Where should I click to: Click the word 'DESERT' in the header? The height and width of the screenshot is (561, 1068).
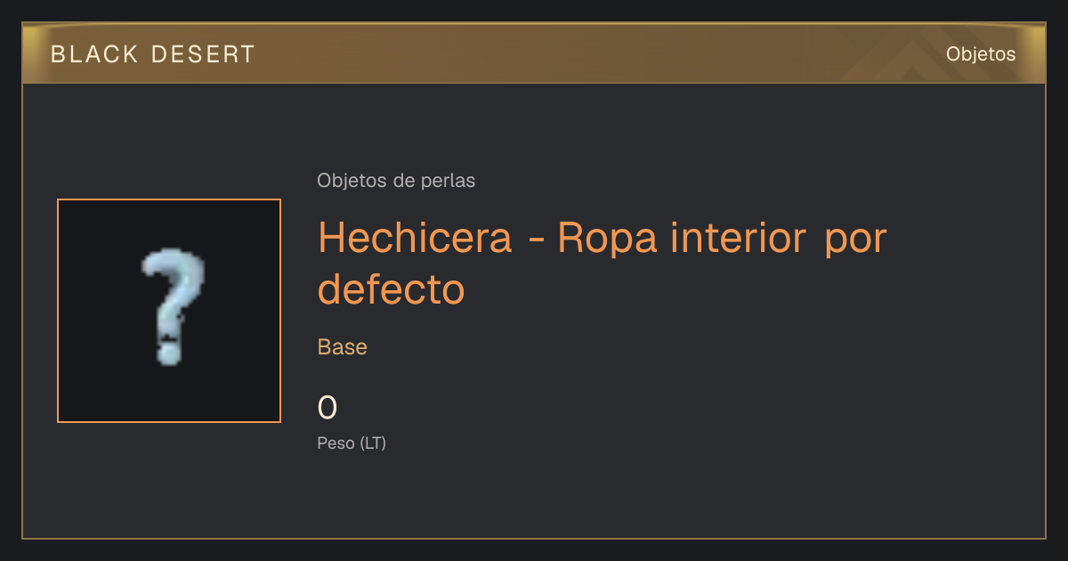(203, 54)
